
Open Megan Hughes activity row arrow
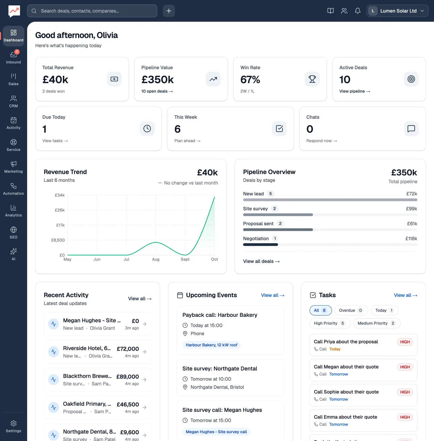point(145,324)
